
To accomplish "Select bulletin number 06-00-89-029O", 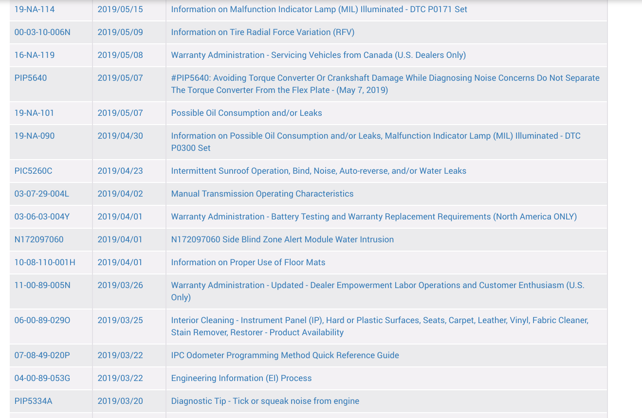I will (x=42, y=320).
